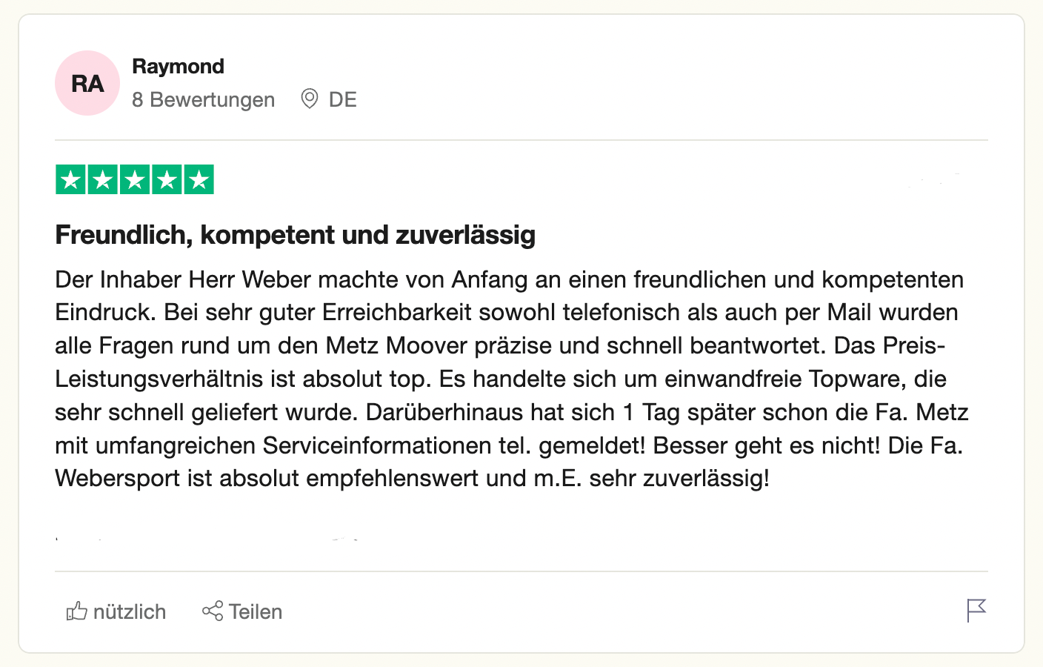Select the DE country label
Screen dimensions: 1043x667
click(x=343, y=99)
